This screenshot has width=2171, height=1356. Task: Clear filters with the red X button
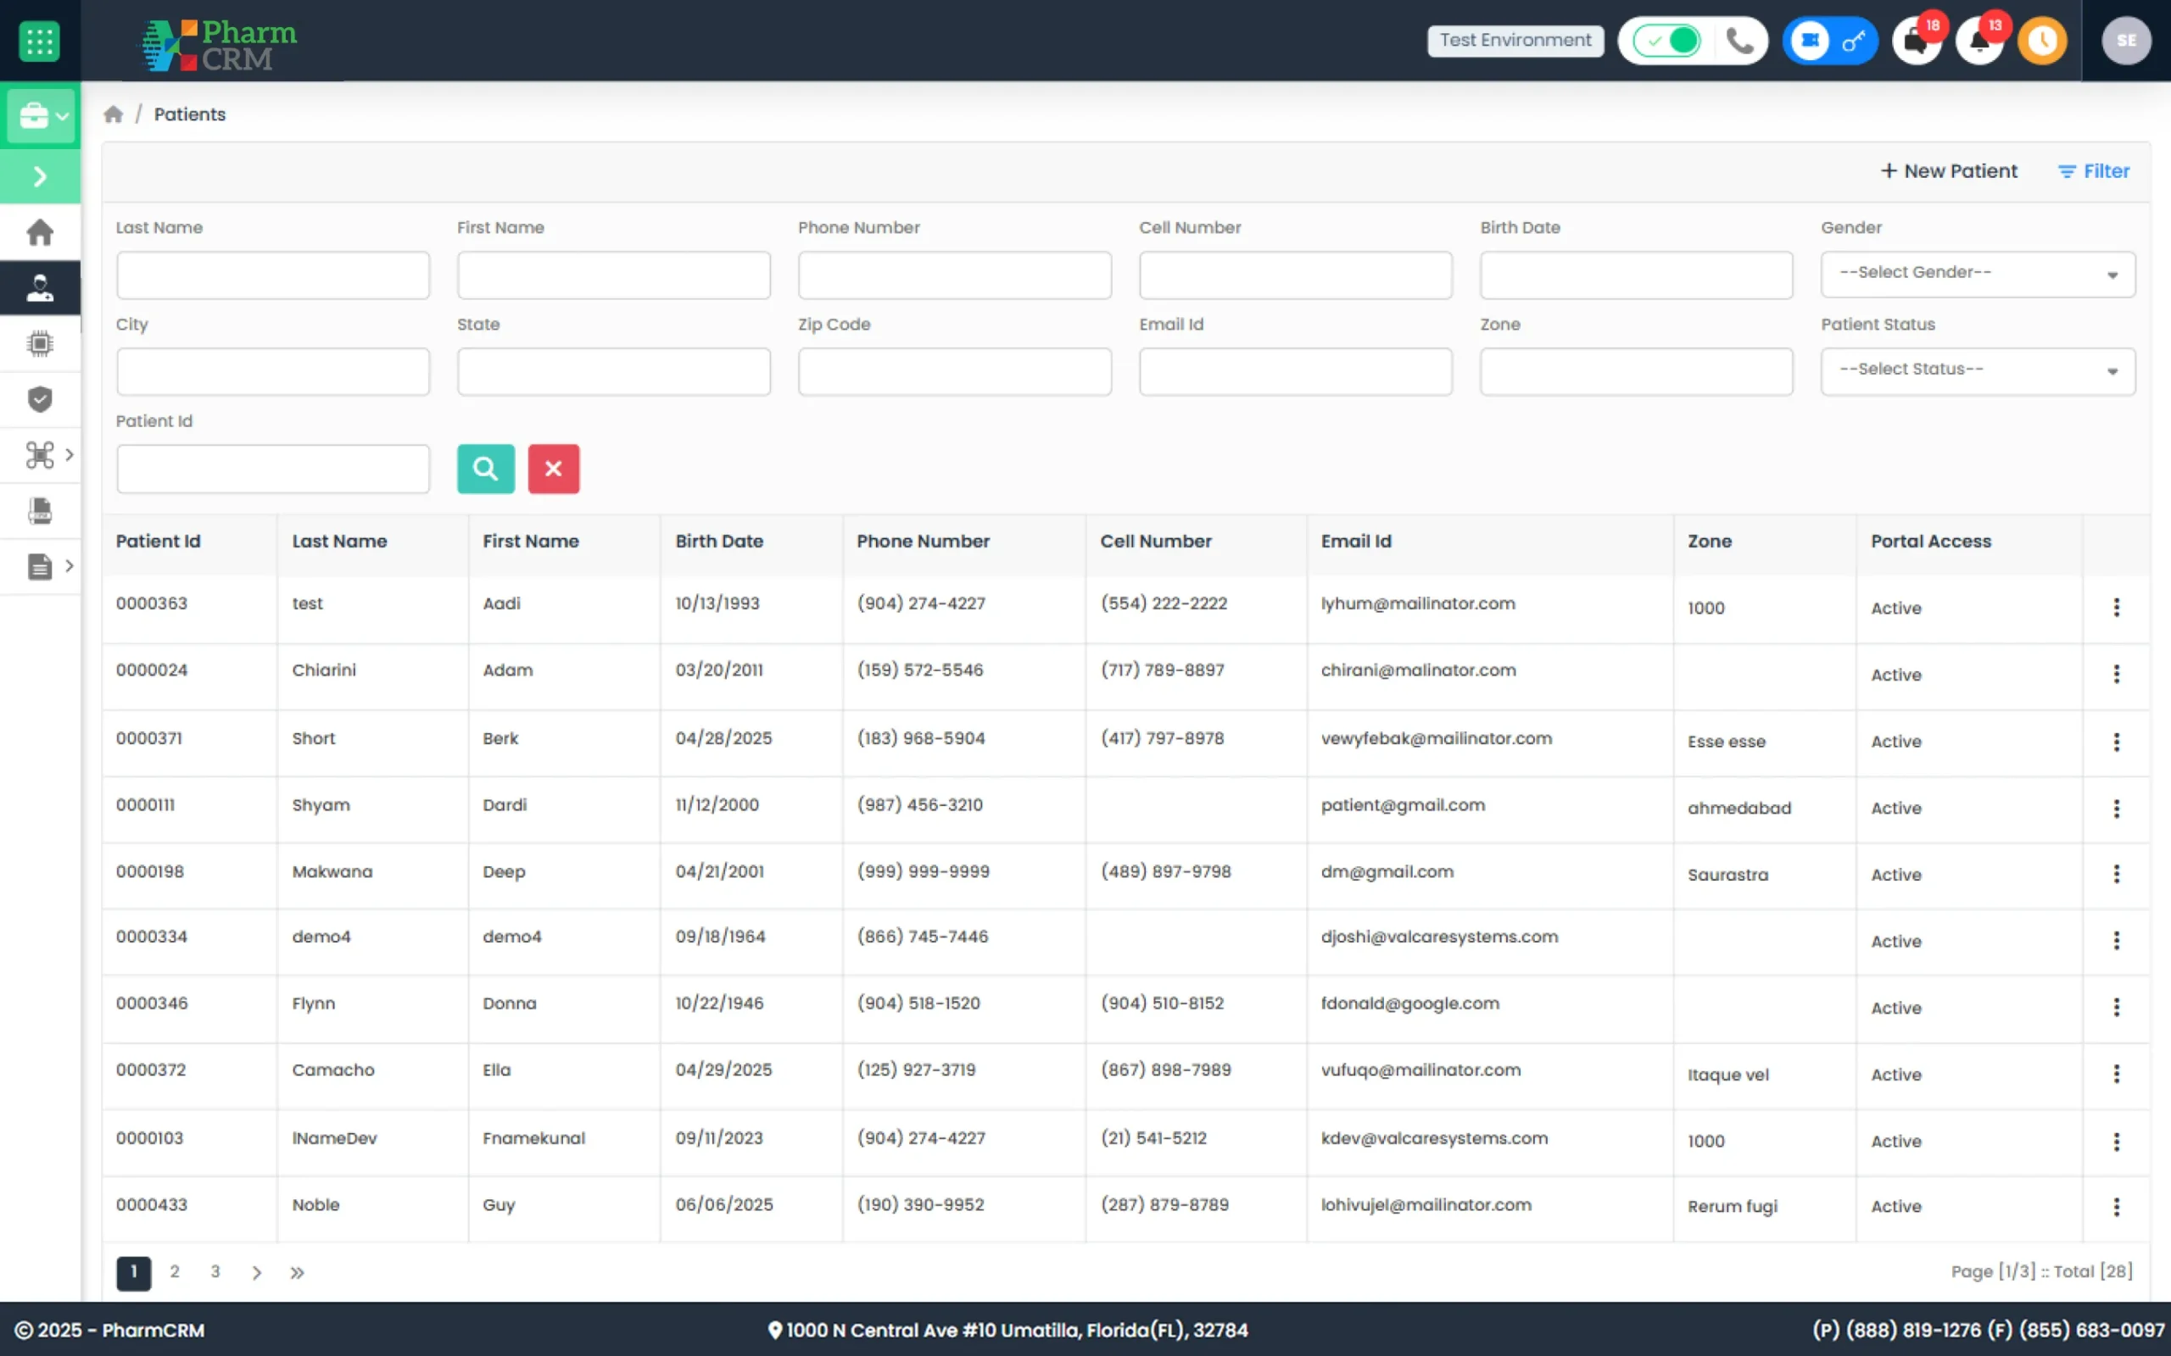[554, 469]
